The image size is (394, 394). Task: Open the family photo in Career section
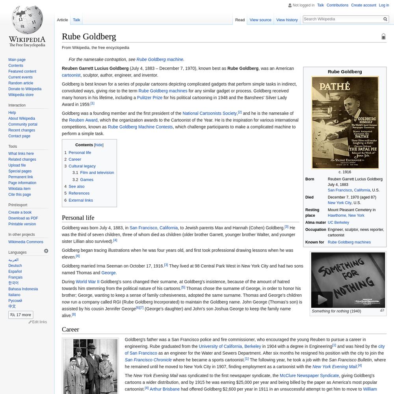(x=90, y=366)
